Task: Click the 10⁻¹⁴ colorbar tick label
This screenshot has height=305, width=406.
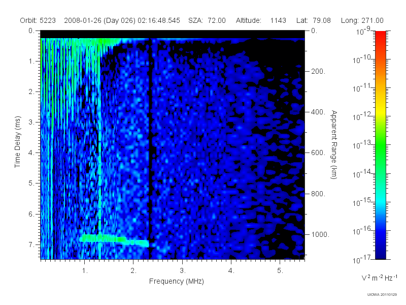Action: coord(362,173)
